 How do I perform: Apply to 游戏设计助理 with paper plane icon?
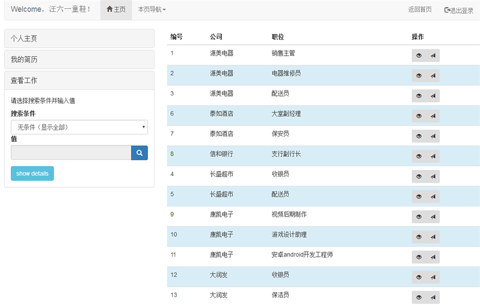click(433, 237)
